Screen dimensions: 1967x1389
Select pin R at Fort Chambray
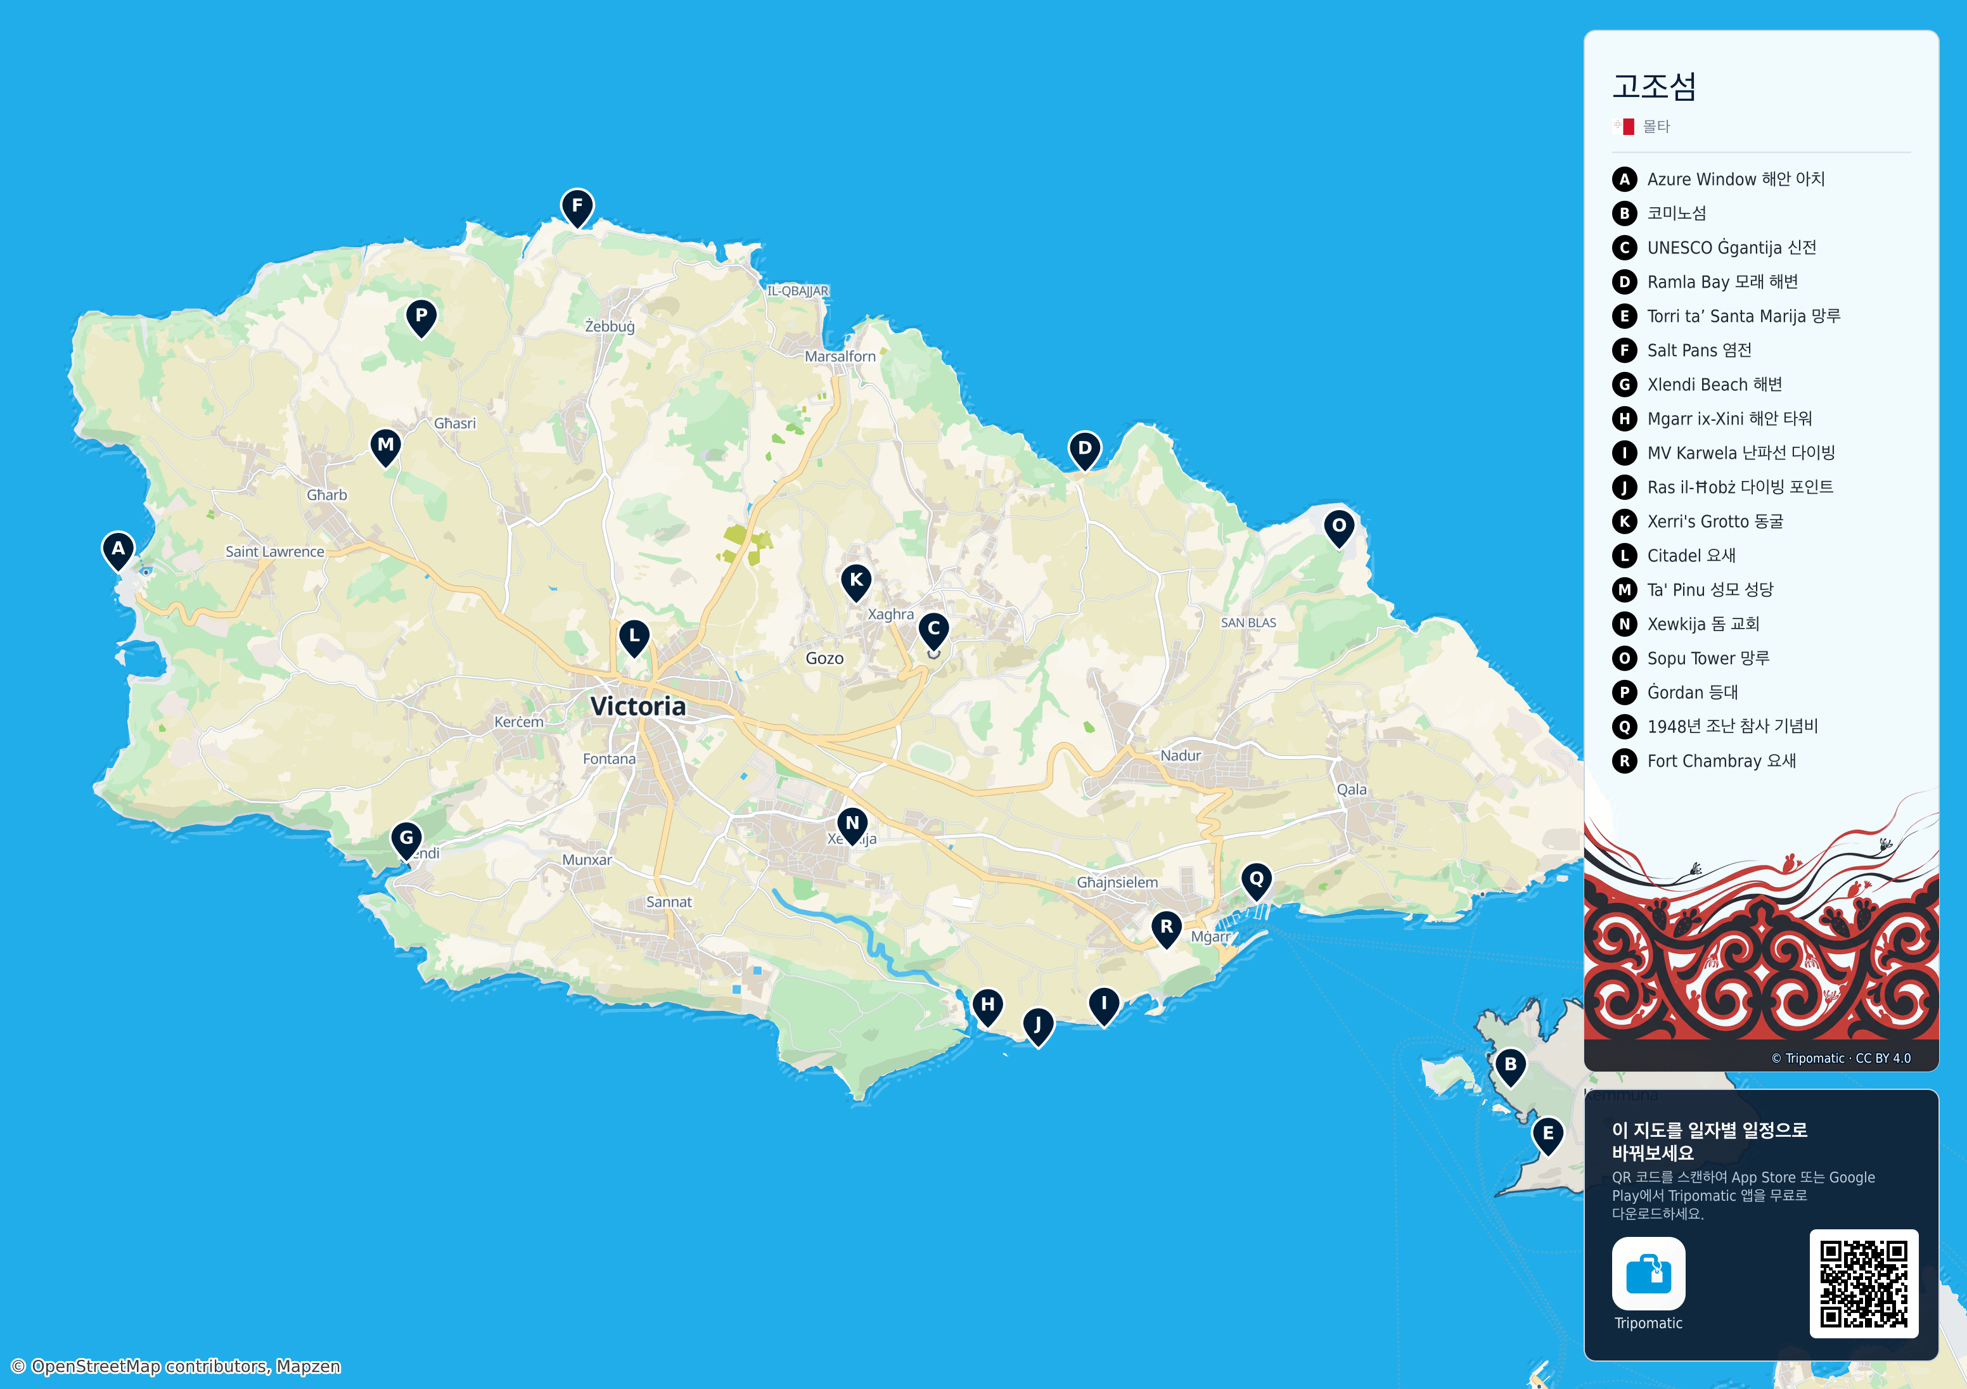[1166, 928]
